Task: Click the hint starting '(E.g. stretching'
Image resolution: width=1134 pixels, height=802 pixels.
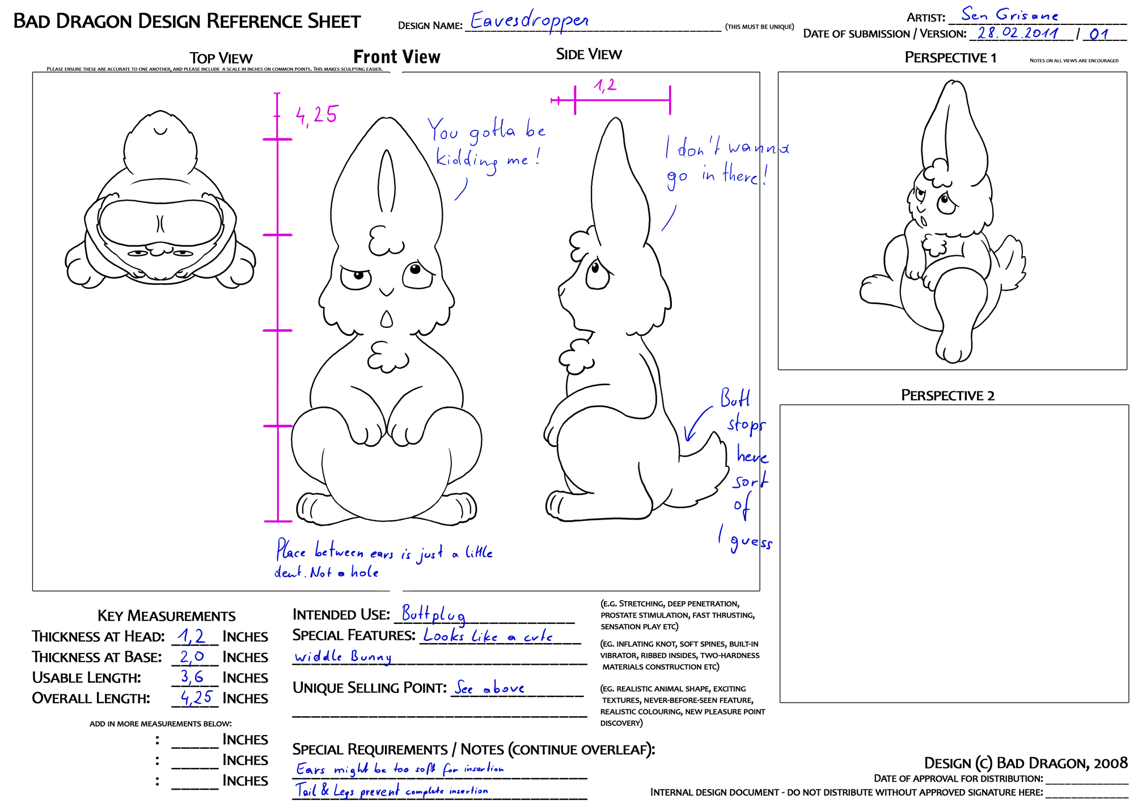Action: pos(677,615)
